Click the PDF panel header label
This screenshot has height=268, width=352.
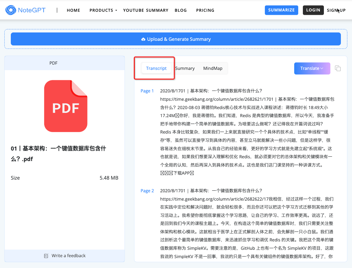(x=53, y=63)
